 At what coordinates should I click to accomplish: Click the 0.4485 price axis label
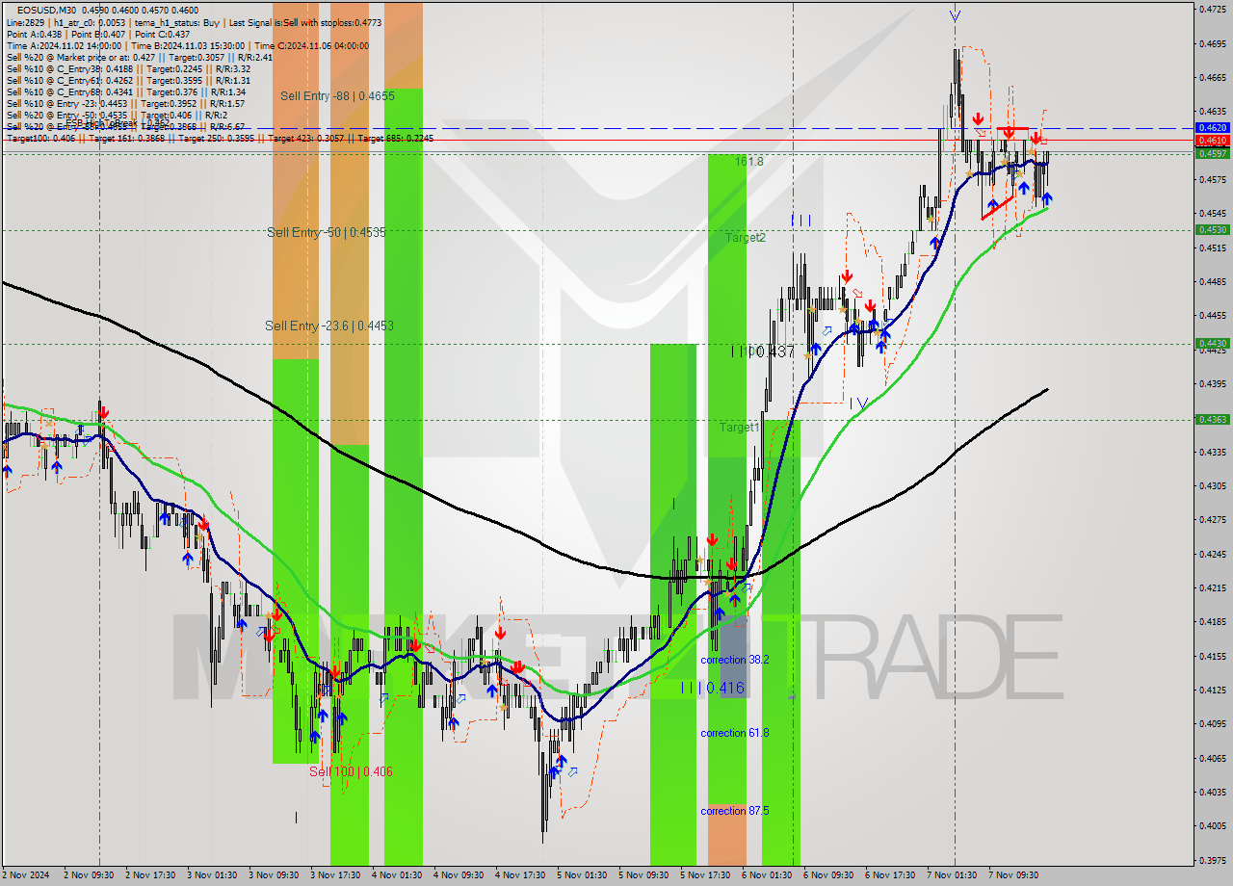point(1211,281)
